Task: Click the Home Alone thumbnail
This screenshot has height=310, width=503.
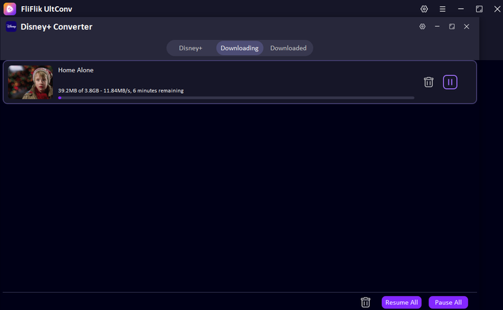Action: pos(30,82)
